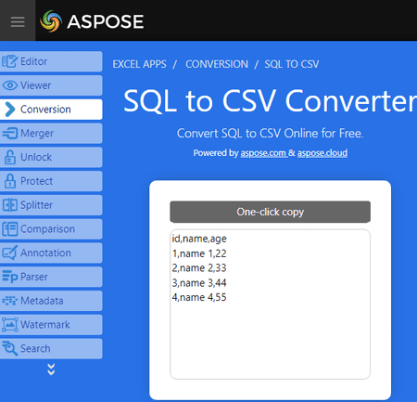This screenshot has height=402, width=417.
Task: Click the Splitter icon
Action: [x=10, y=205]
